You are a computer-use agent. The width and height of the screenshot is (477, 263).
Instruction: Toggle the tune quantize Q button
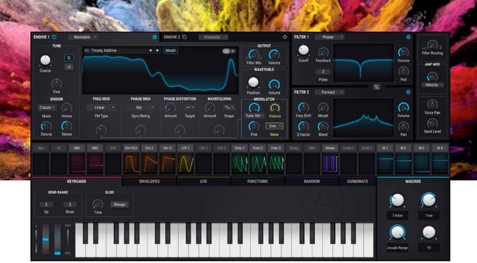coord(69,58)
